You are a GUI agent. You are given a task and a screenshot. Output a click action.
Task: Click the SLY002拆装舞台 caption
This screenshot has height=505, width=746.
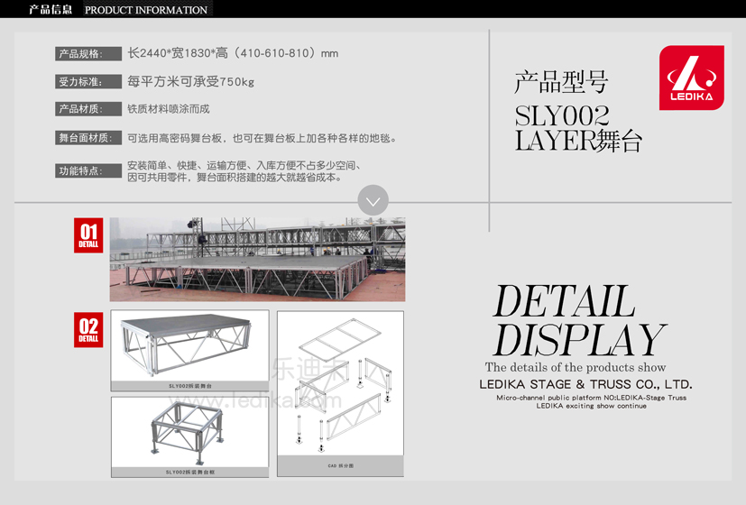coord(189,386)
